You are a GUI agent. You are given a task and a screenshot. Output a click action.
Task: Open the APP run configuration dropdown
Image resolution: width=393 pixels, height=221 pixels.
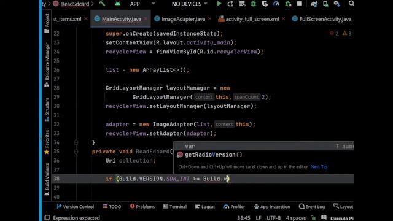pyautogui.click(x=142, y=4)
